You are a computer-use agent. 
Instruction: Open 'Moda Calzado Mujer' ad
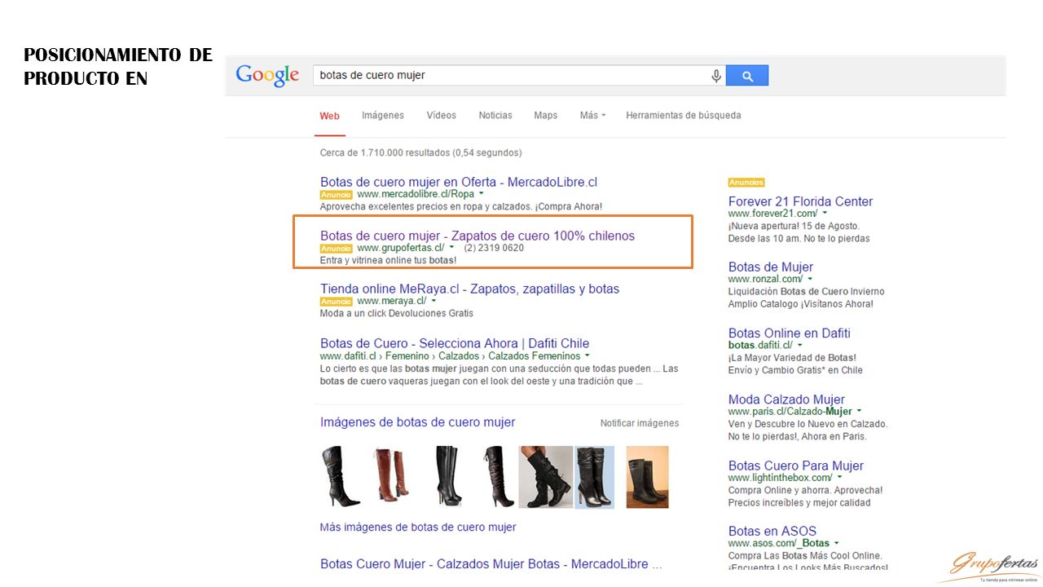tap(786, 399)
